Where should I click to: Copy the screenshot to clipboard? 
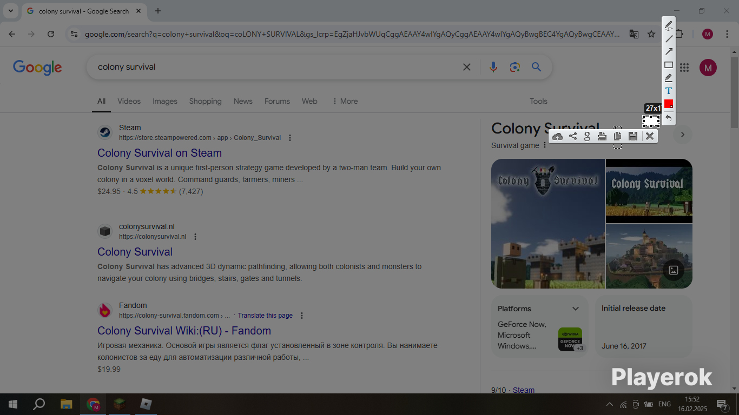pos(617,136)
